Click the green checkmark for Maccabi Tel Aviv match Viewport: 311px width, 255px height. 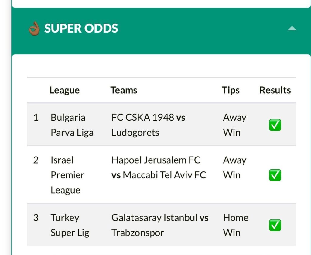pyautogui.click(x=275, y=175)
